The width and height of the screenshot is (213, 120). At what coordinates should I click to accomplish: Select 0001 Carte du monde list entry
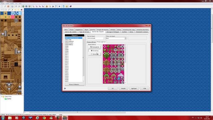[x=74, y=38]
